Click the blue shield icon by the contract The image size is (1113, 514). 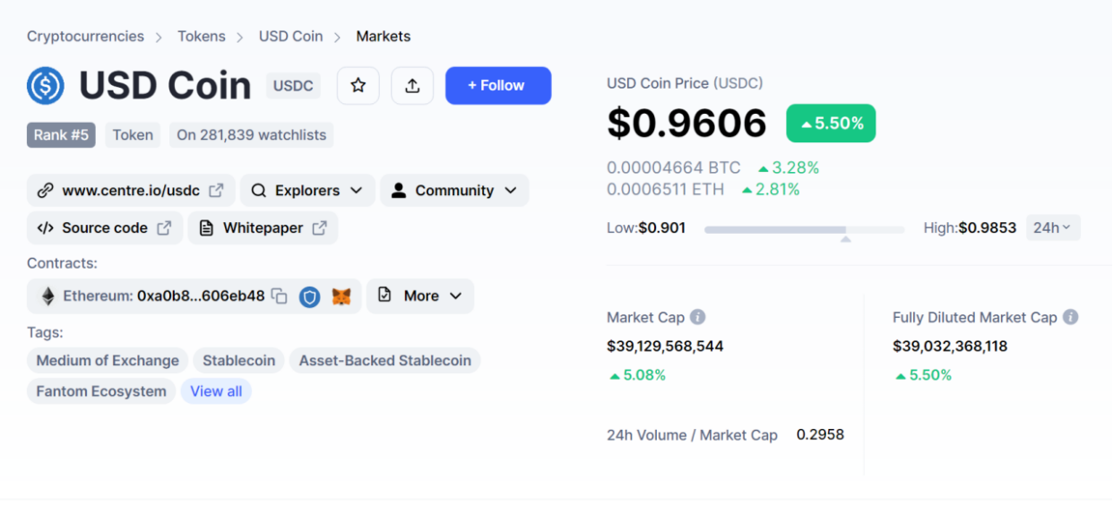pos(310,296)
